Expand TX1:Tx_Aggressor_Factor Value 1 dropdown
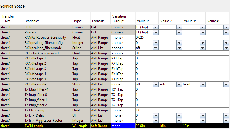Image resolution: width=230 pixels, height=129 pixels. click(x=156, y=120)
